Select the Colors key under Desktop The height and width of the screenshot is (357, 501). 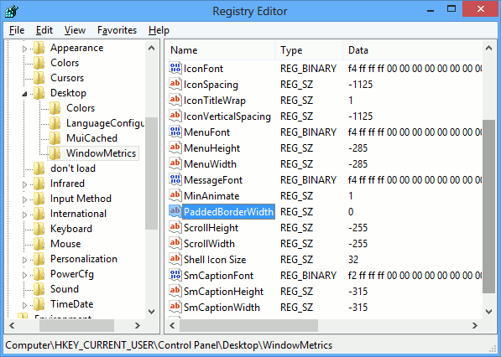tap(81, 108)
